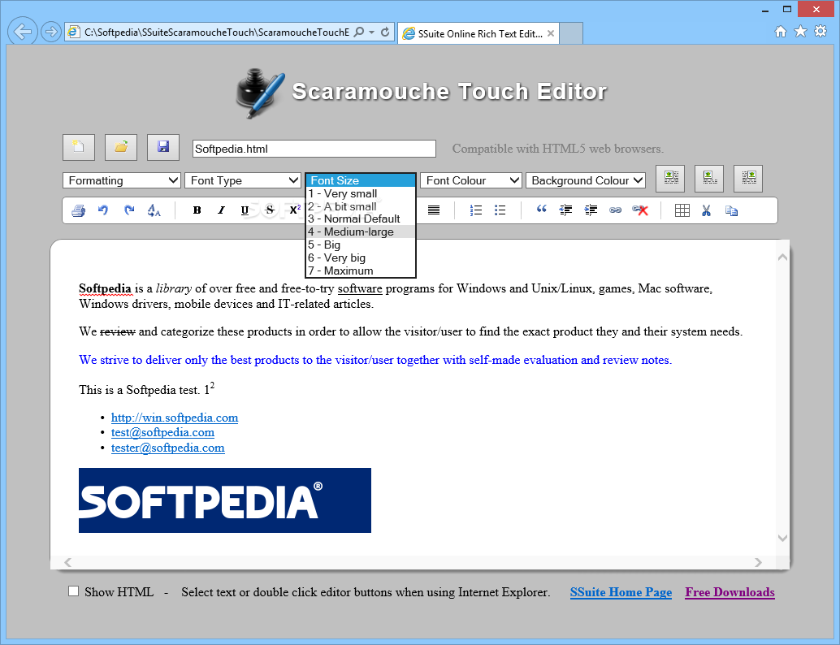Screen dimensions: 840x645
Task: Open the SSuite Home Page link
Action: pos(621,592)
